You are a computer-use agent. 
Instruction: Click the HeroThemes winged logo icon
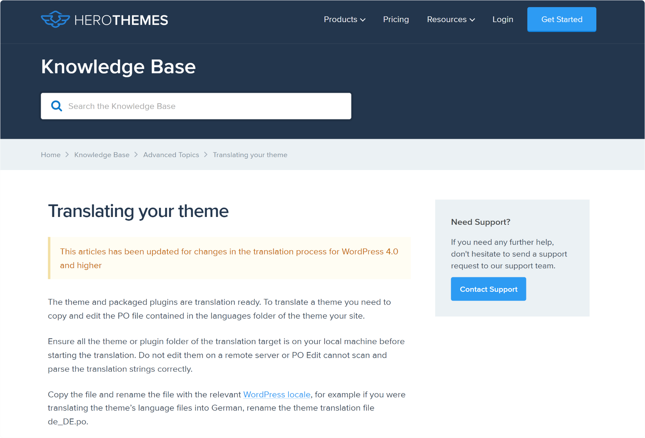(x=55, y=19)
